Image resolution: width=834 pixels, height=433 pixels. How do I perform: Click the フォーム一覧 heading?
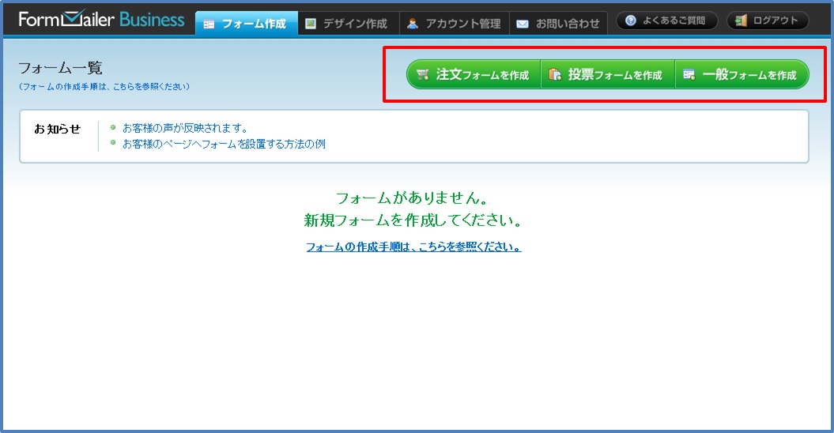point(60,68)
